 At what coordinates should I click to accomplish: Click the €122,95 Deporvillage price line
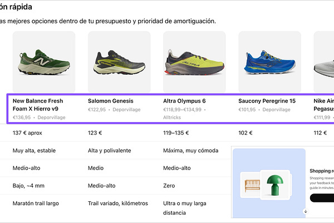click(114, 109)
